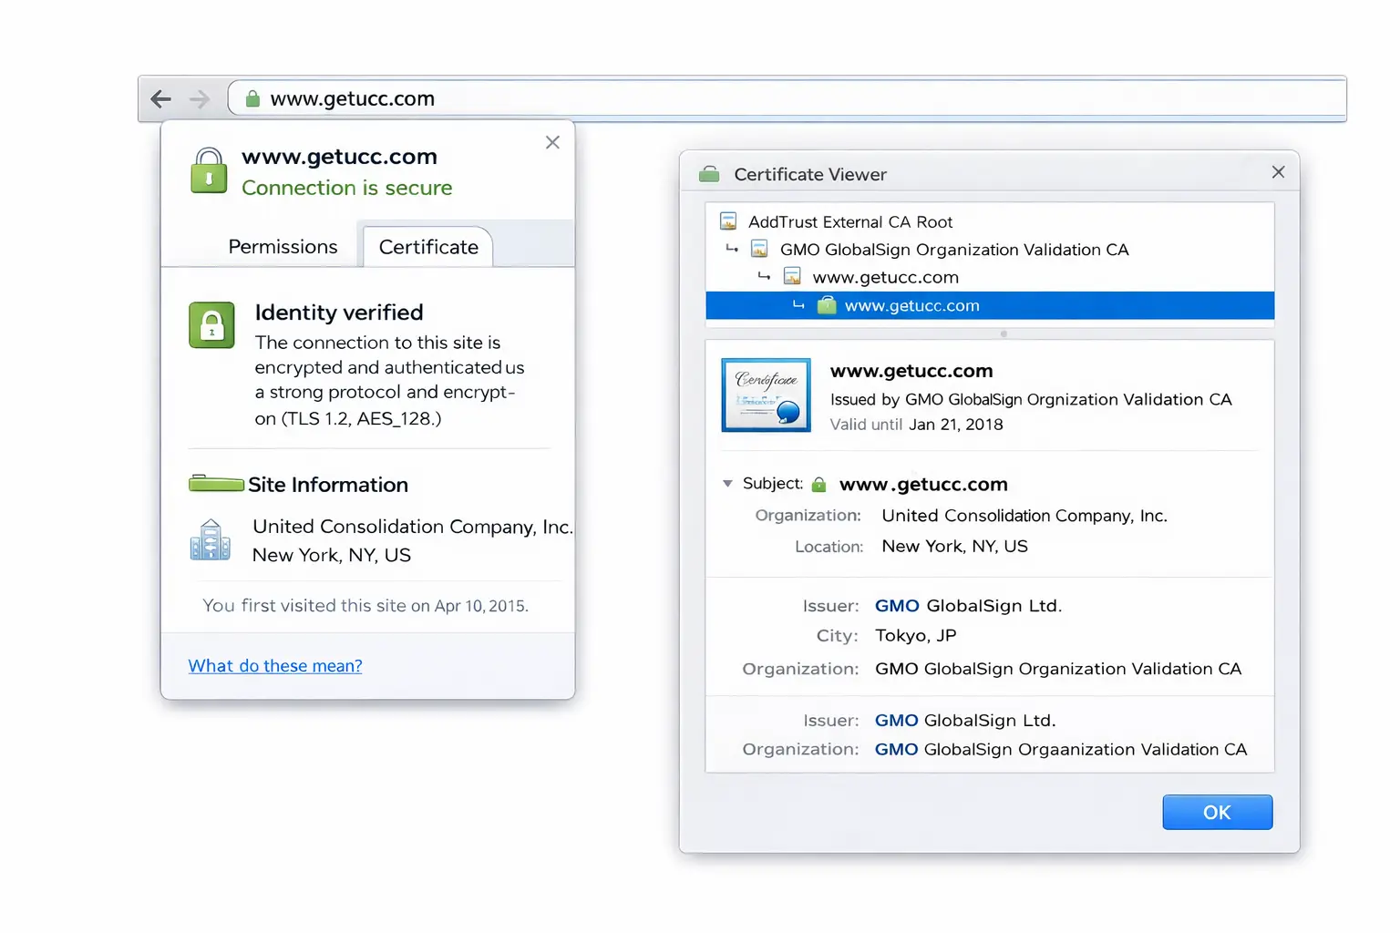Close the site info popup

click(552, 142)
